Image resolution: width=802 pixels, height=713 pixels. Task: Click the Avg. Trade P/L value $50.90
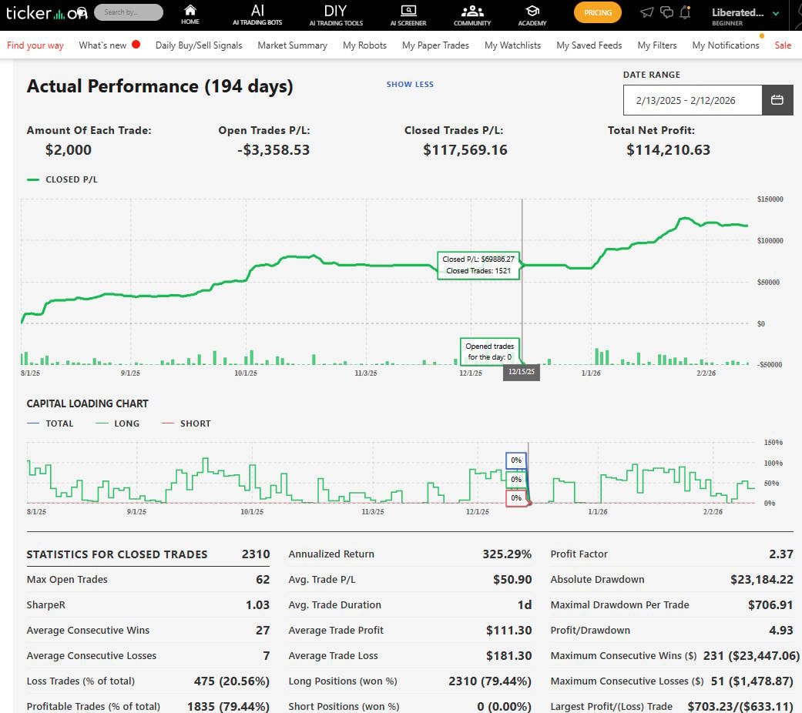pyautogui.click(x=512, y=580)
